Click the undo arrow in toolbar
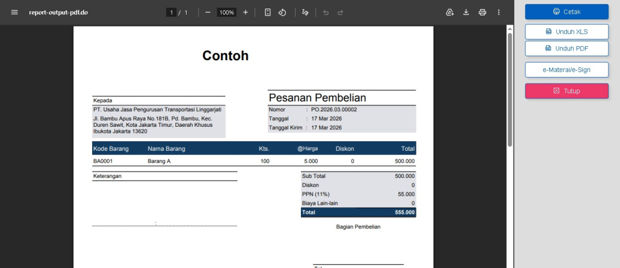Viewport: 620px width, 268px height. pyautogui.click(x=326, y=12)
